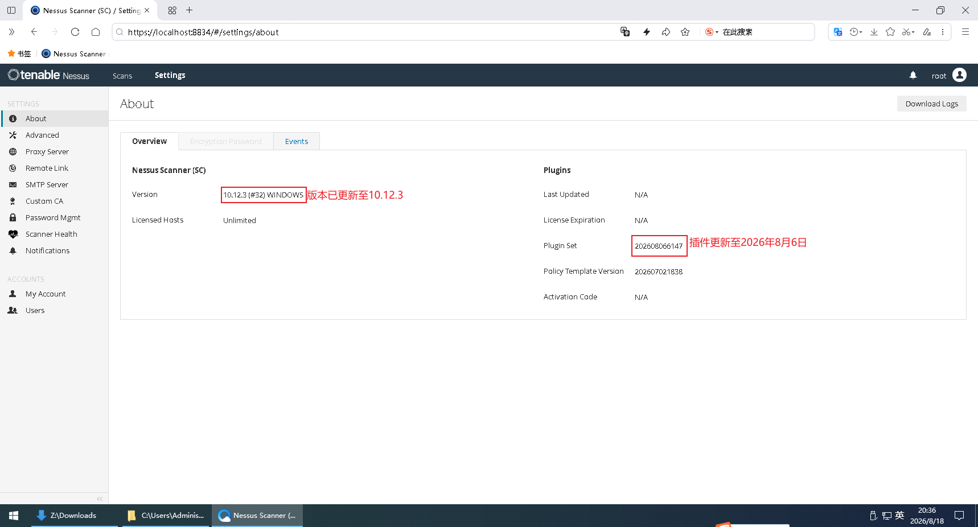Image resolution: width=978 pixels, height=527 pixels.
Task: Click the My Account person icon
Action: click(13, 294)
